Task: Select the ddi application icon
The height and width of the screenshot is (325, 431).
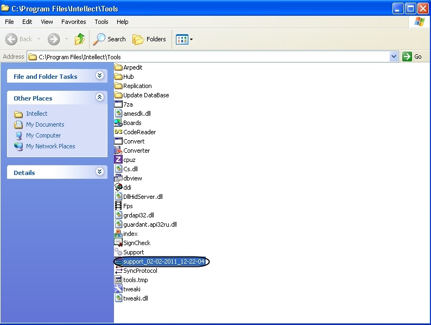Action: click(118, 187)
